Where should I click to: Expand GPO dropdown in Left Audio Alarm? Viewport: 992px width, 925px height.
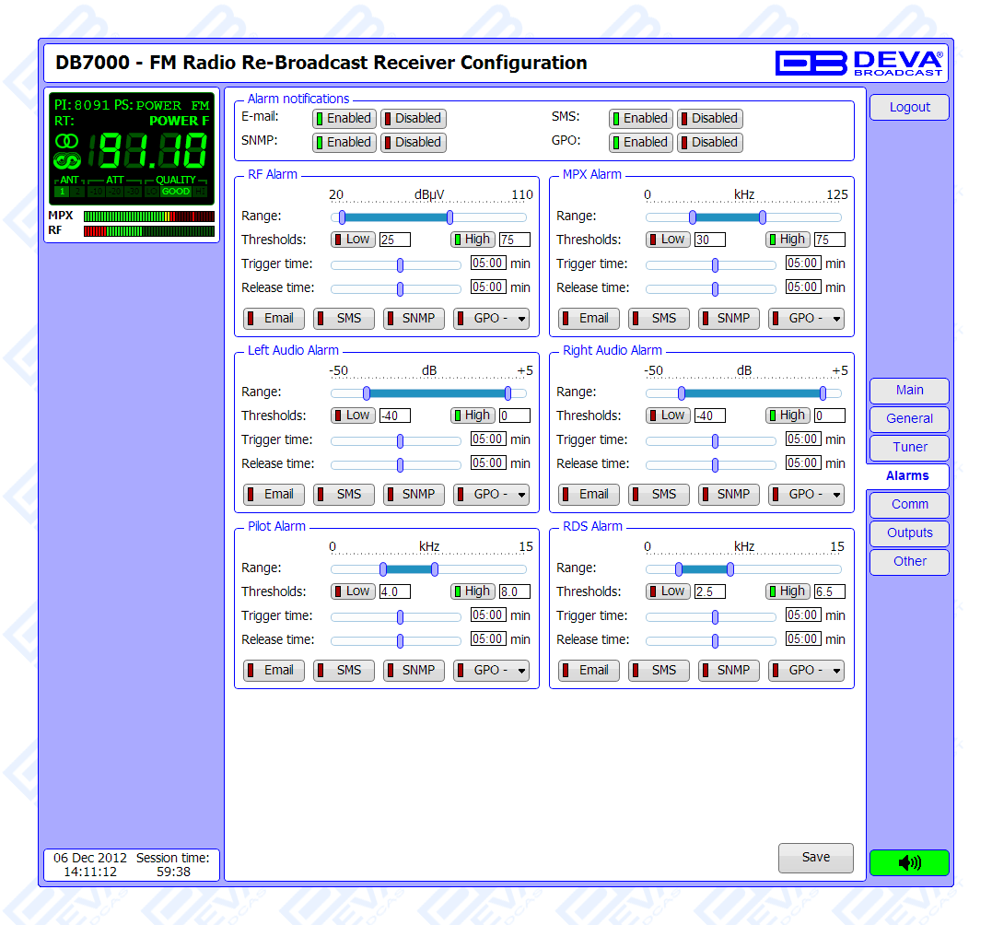coord(492,494)
